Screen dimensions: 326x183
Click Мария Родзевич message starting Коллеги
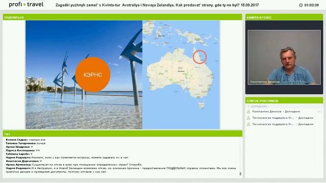(67, 158)
